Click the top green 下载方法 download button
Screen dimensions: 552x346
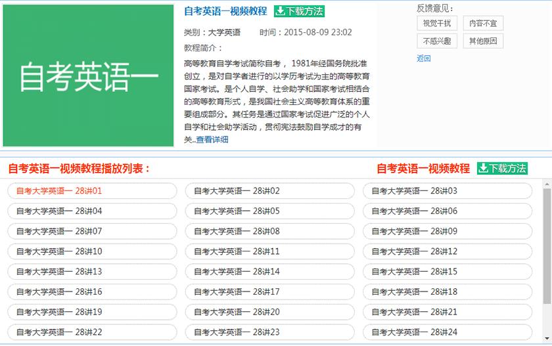pyautogui.click(x=299, y=11)
